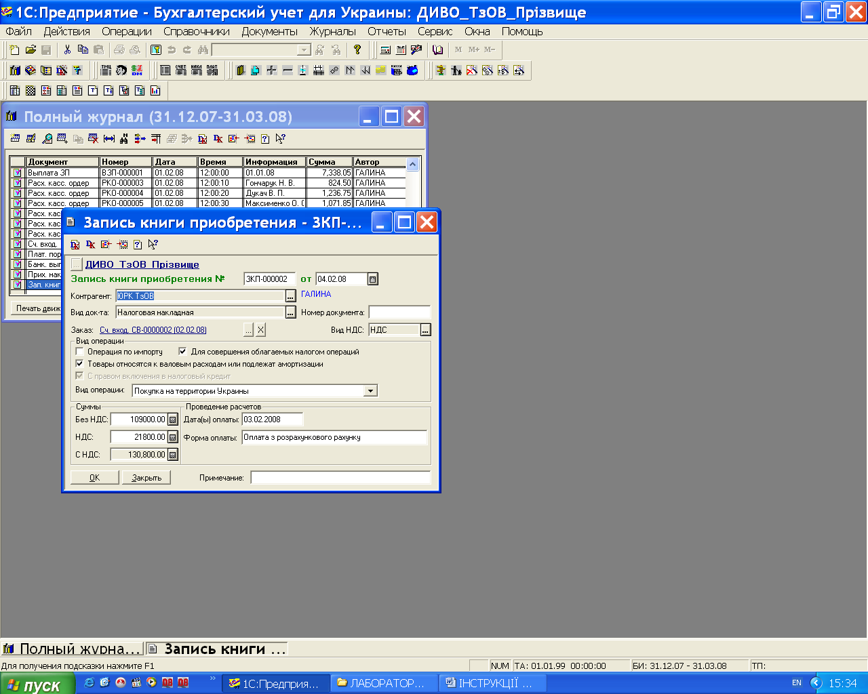Screen dimensions: 868x694
Task: Click the journal scrollbar up arrow
Action: pos(412,164)
